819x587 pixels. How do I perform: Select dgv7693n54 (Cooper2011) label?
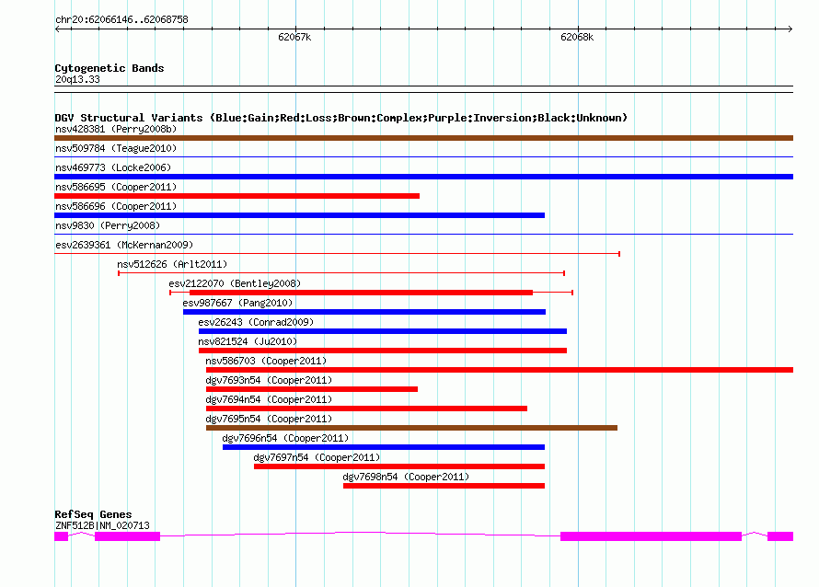point(269,380)
